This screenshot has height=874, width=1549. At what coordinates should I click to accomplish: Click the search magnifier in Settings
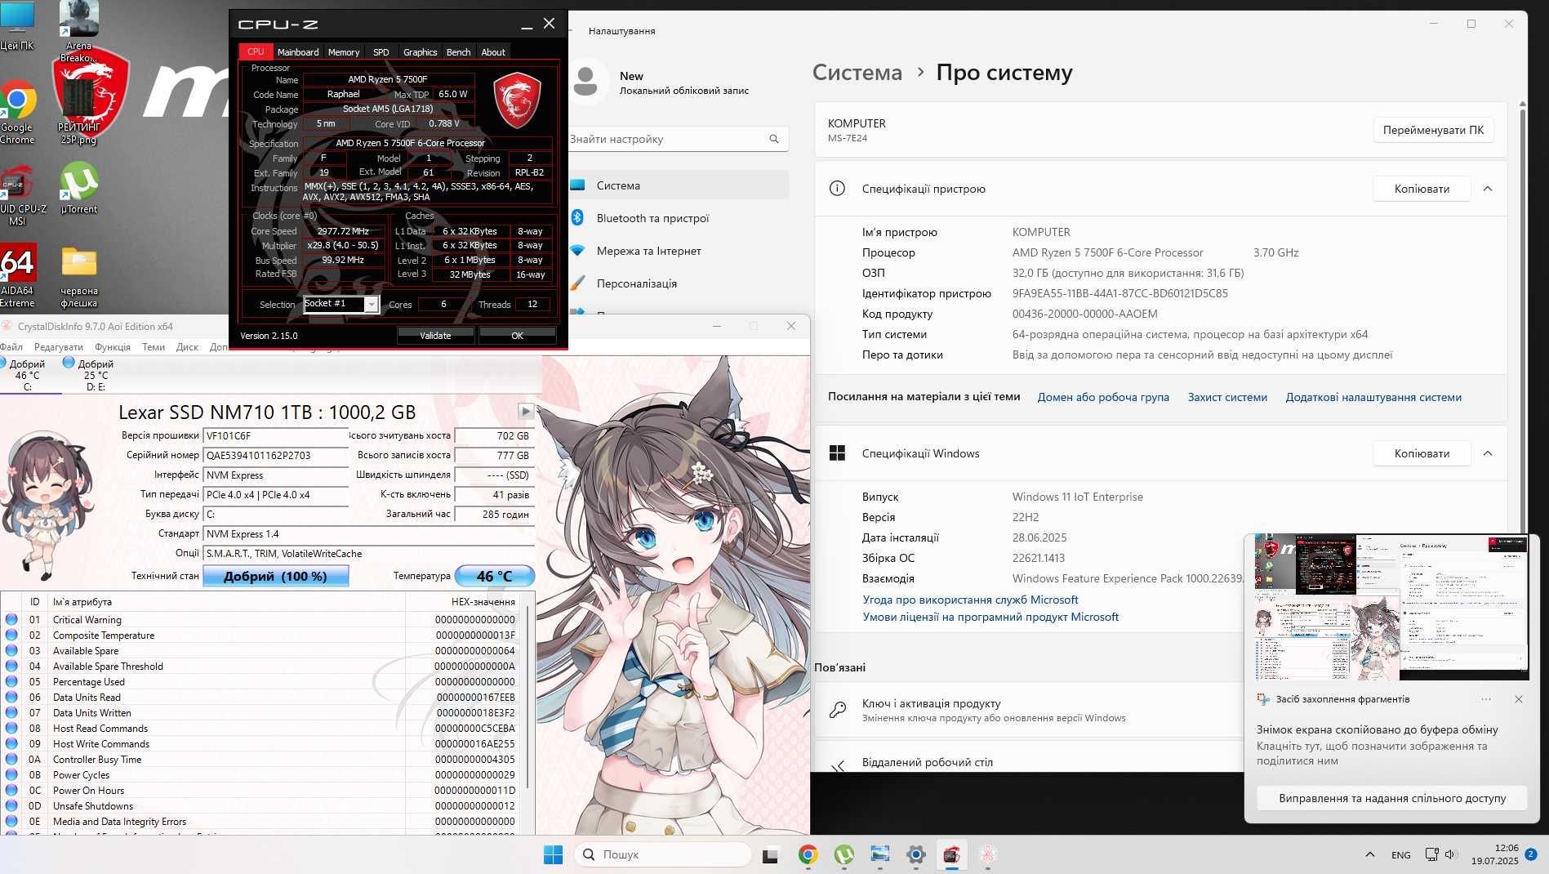[773, 139]
